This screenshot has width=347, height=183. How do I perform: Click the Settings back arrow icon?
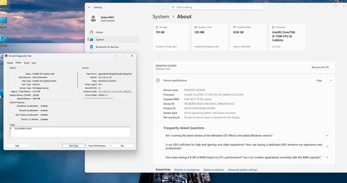[x=89, y=7]
